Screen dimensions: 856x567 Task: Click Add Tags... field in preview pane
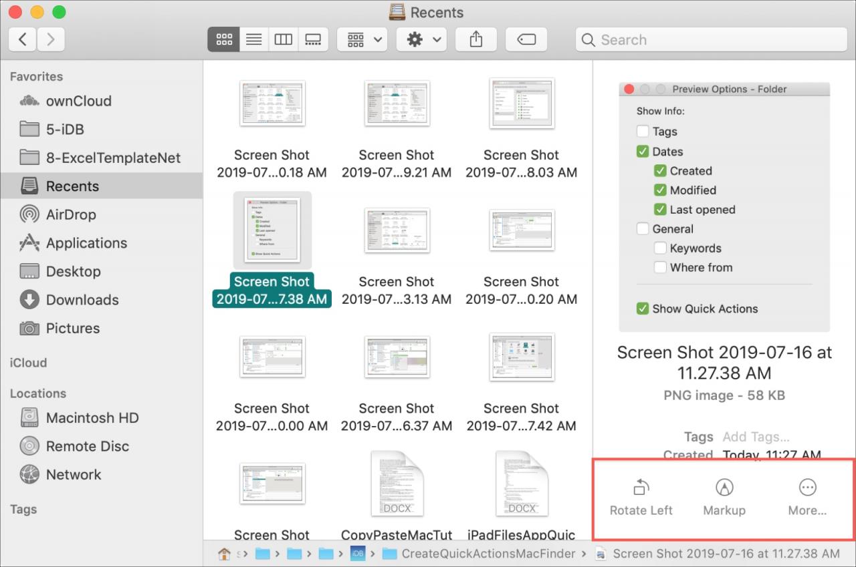(x=756, y=437)
